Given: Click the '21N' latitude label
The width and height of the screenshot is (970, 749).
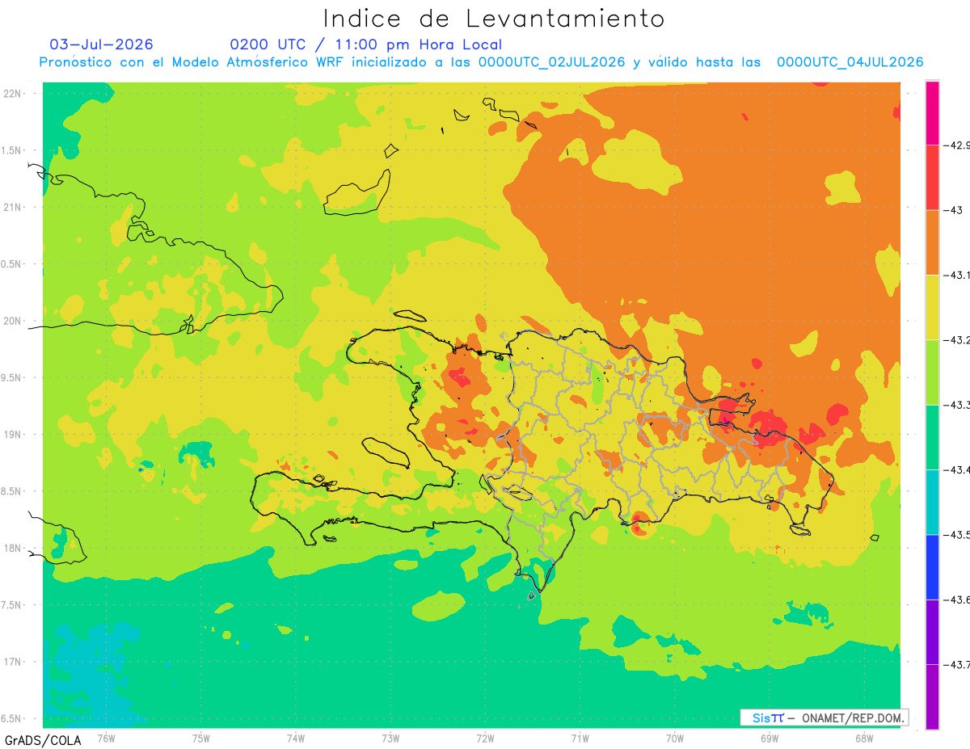Looking at the screenshot, I should pyautogui.click(x=14, y=208).
